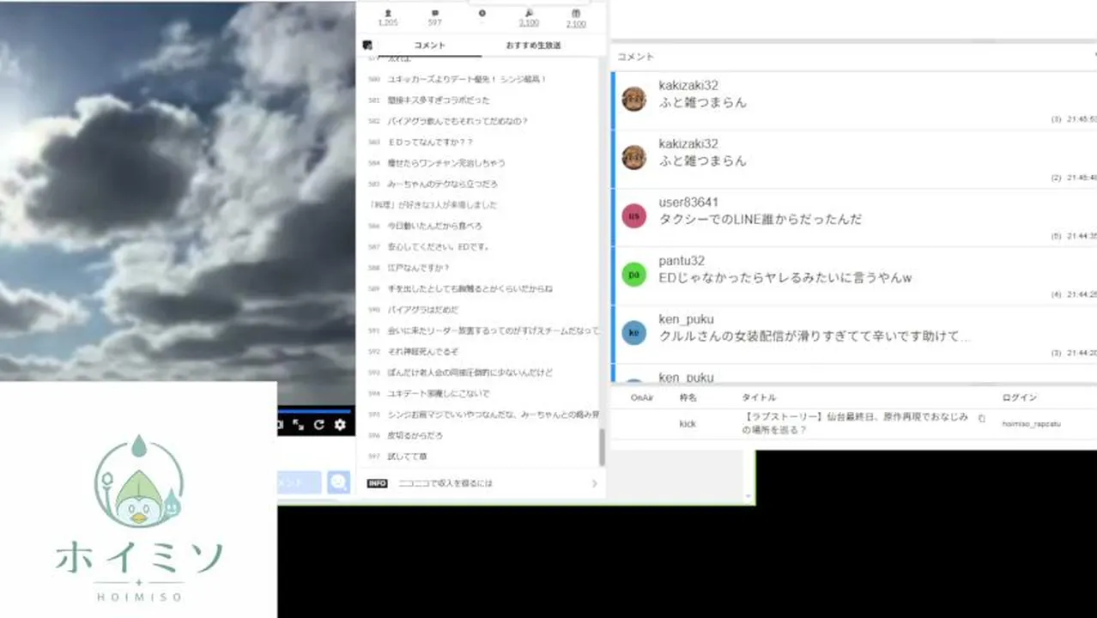Select the 【ラブストーリー】仙台最終日 title cell
The width and height of the screenshot is (1097, 618).
(x=856, y=423)
